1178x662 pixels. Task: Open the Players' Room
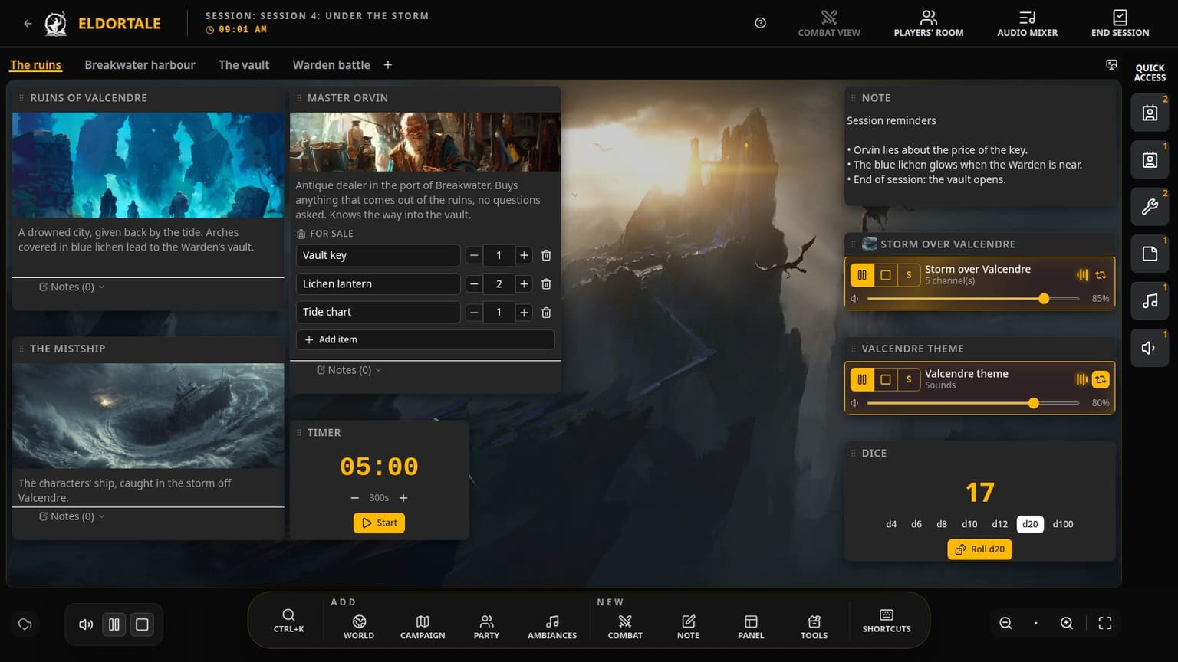coord(928,24)
